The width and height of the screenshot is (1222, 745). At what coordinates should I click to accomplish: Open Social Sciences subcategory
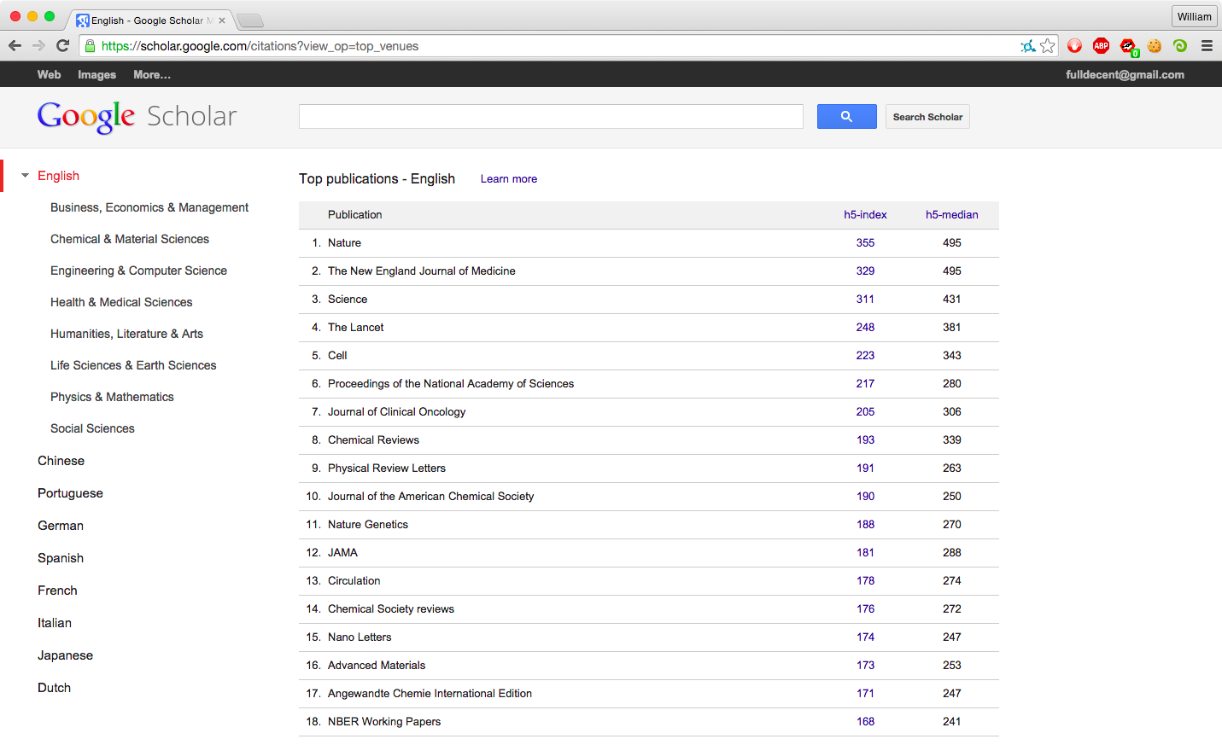(x=92, y=428)
